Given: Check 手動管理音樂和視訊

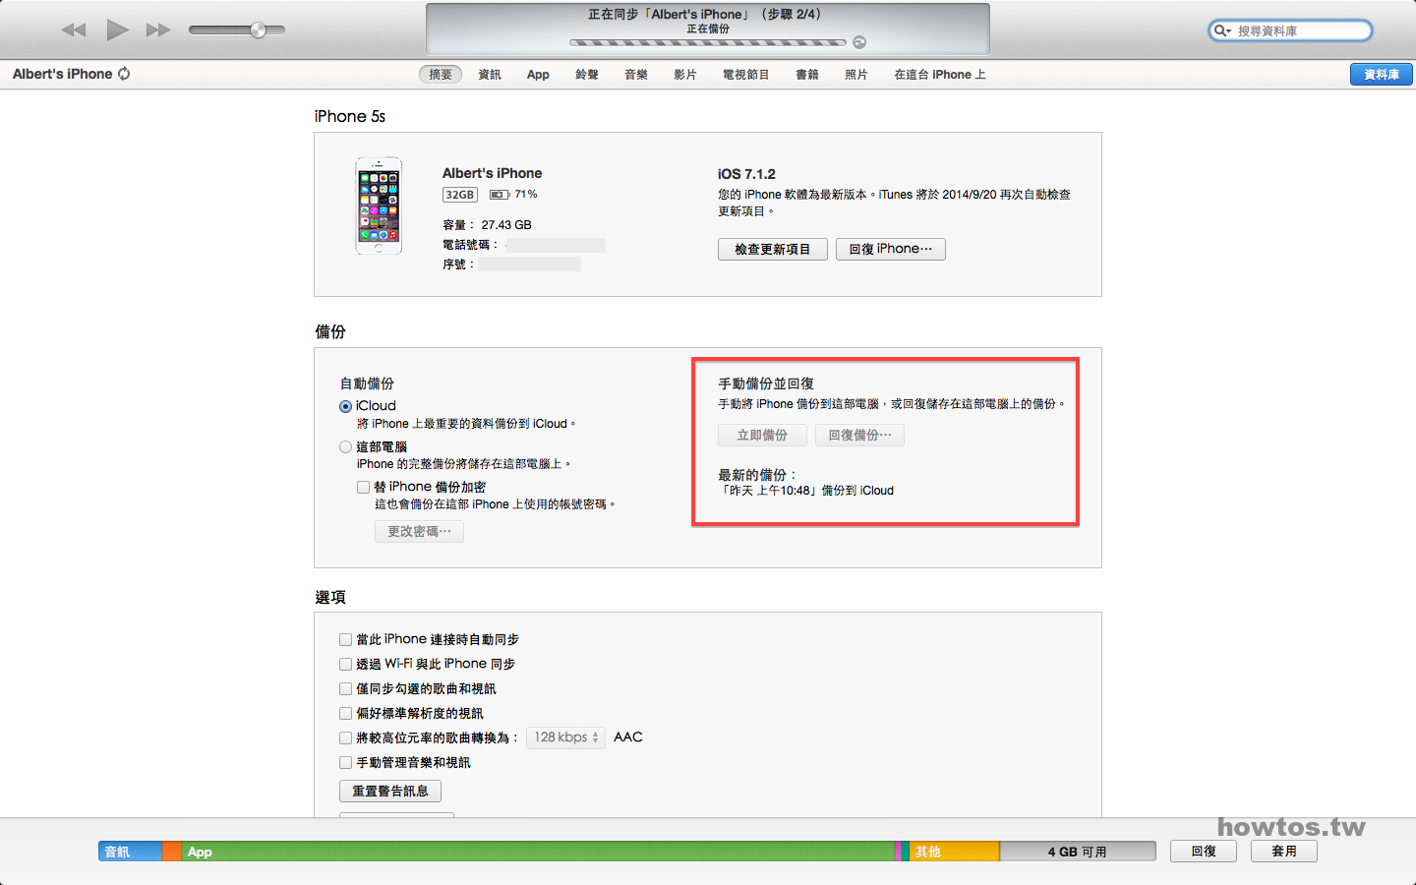Looking at the screenshot, I should (345, 763).
